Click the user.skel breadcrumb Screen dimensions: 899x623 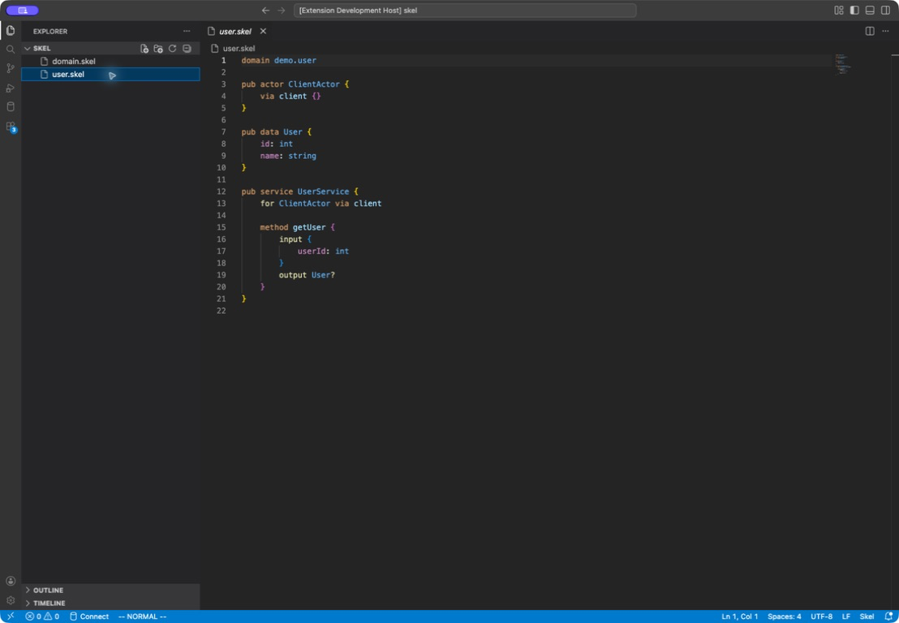234,49
